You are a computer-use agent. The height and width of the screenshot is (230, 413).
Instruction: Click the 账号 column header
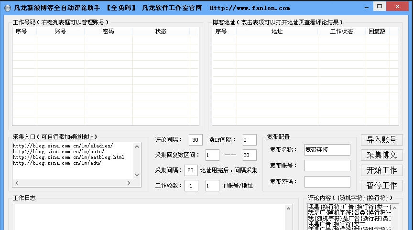click(61, 31)
